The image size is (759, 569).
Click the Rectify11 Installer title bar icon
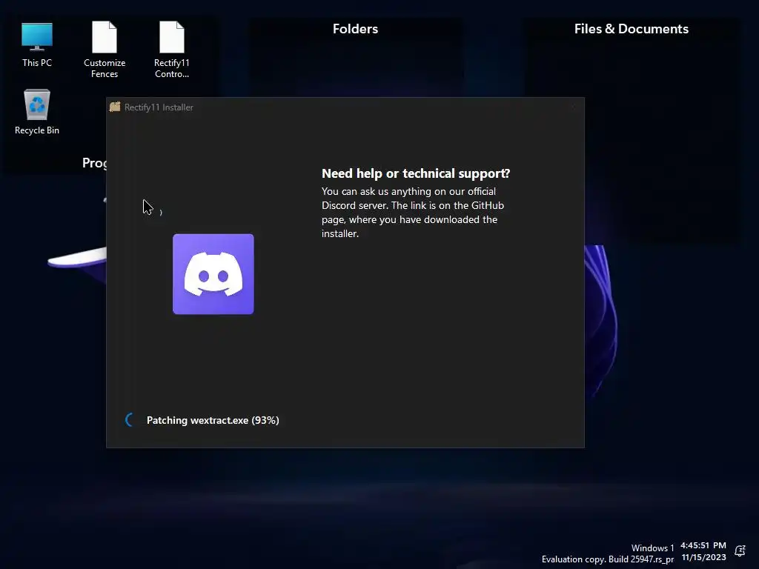click(115, 107)
